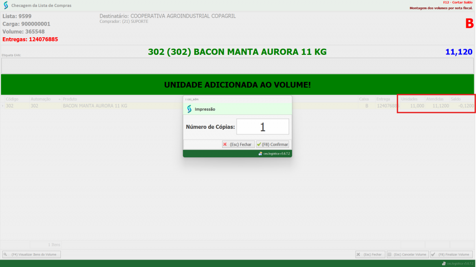
Task: Click the Entregas: 124076885 red label
Action: 30,39
